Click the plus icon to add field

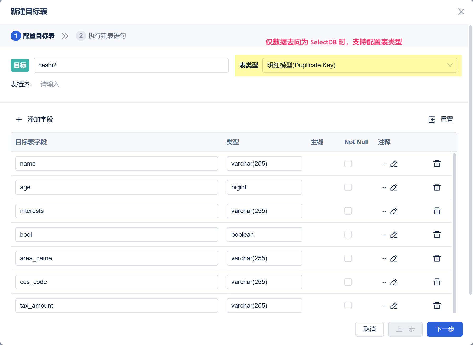19,119
